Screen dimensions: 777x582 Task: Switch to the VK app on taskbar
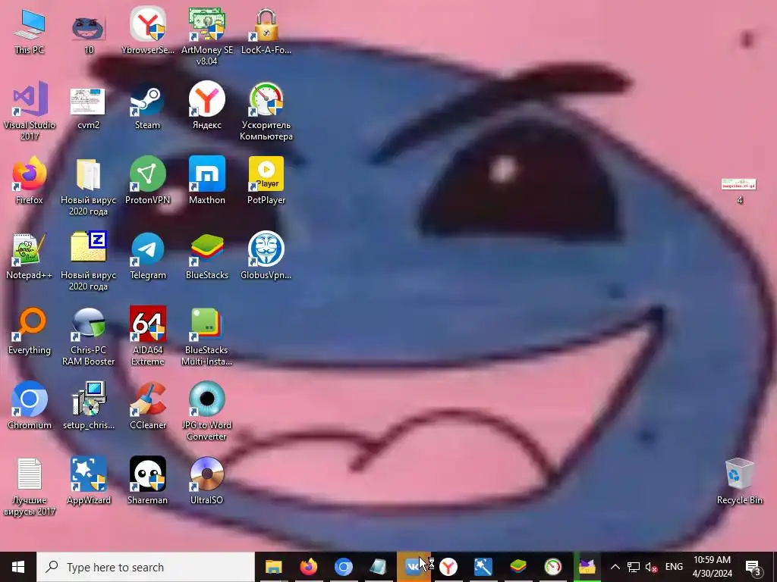(x=414, y=567)
